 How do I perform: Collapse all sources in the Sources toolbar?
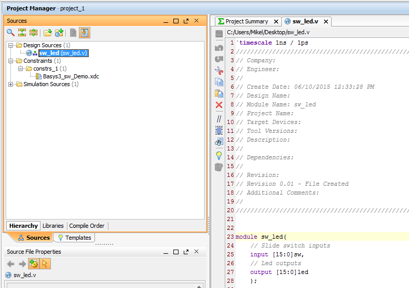pos(22,33)
